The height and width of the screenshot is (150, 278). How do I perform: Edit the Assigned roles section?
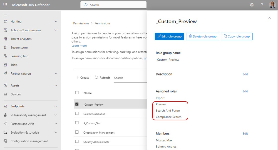pyautogui.click(x=245, y=91)
